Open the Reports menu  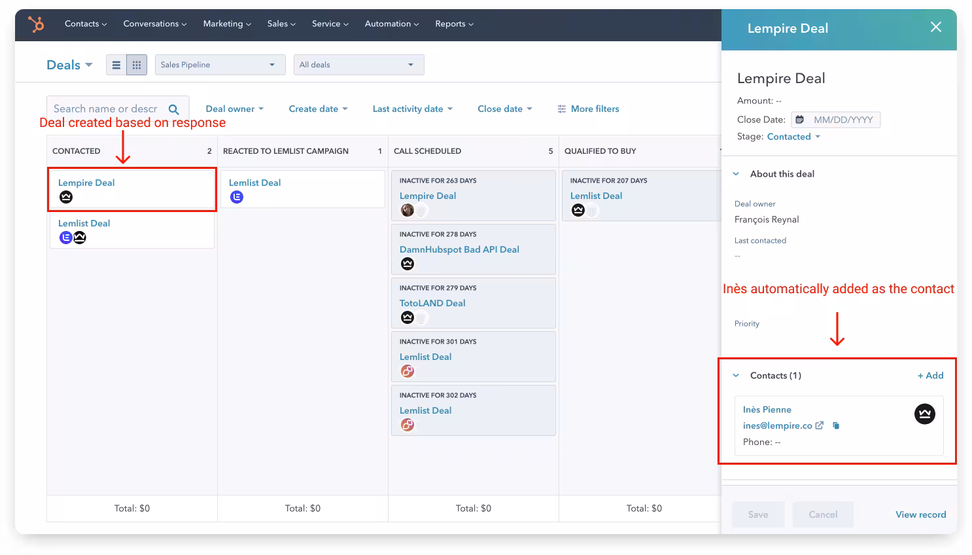(454, 24)
